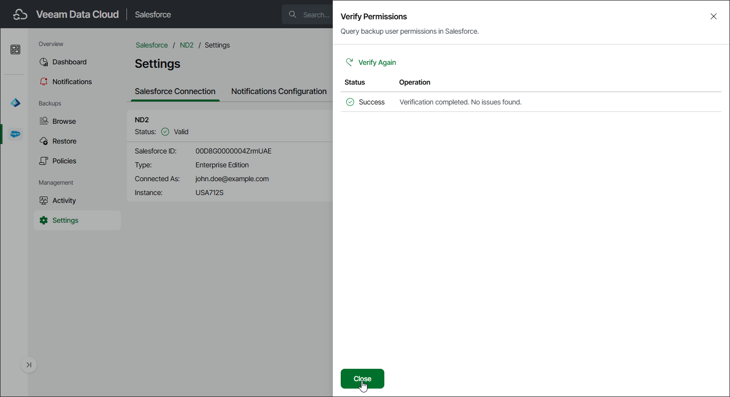Click the Operation column header
Screen dimensions: 730x397
(x=415, y=82)
